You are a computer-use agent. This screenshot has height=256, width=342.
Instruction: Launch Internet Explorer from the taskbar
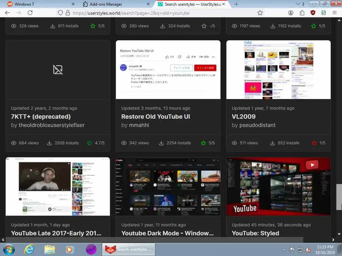(29, 249)
